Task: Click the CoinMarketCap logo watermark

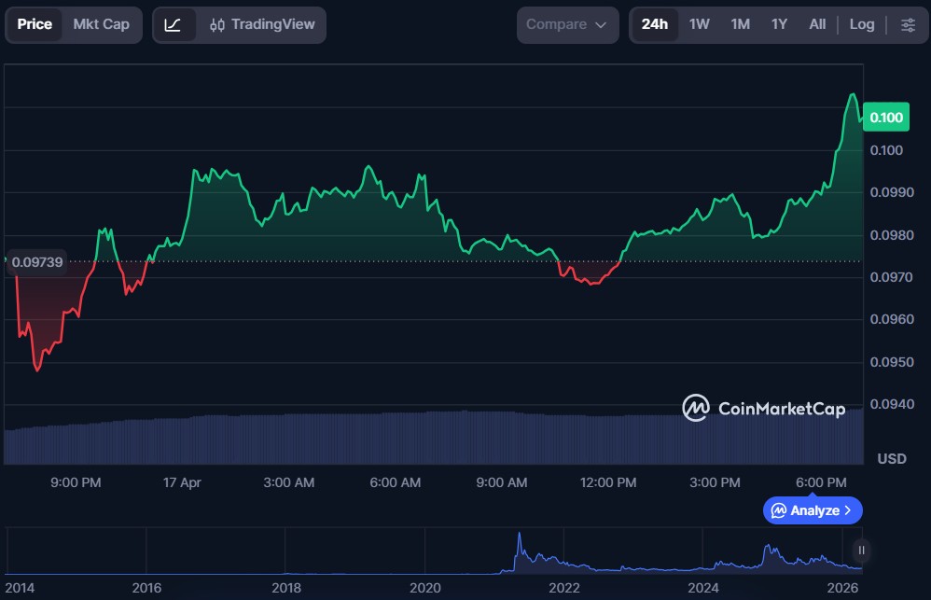Action: (x=763, y=408)
